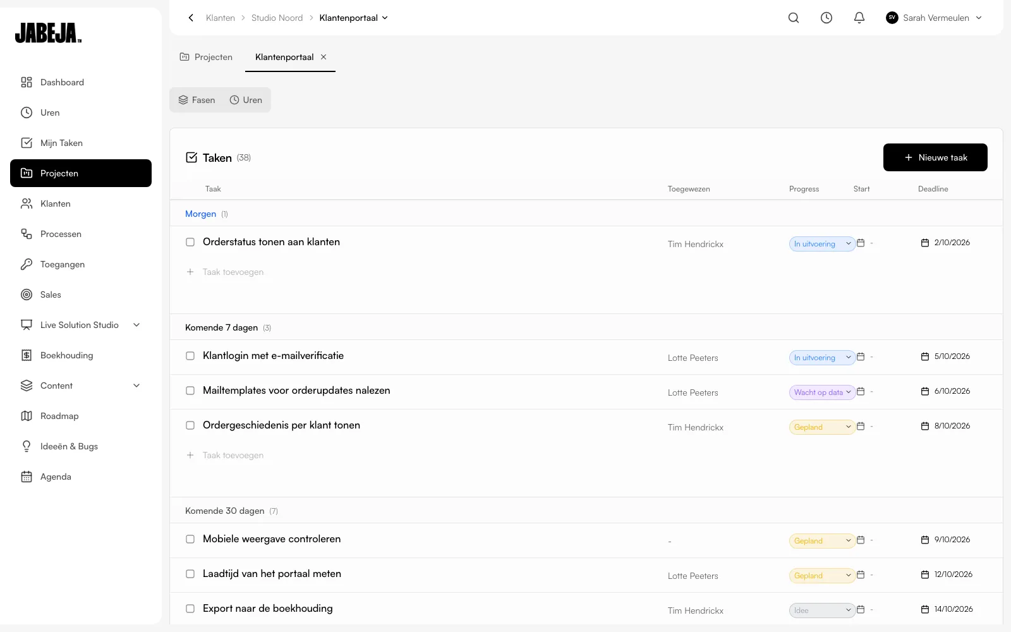
Task: Open the clock history icon in top bar
Action: click(x=826, y=18)
